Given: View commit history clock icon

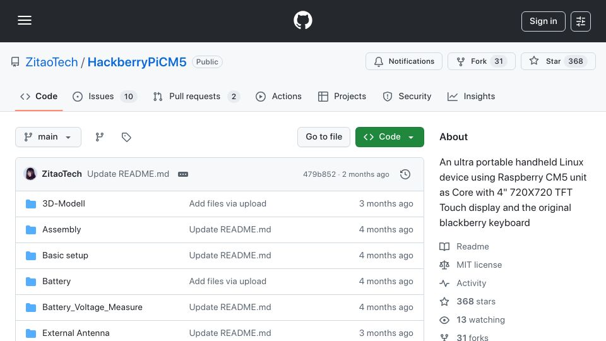Looking at the screenshot, I should click(x=405, y=174).
